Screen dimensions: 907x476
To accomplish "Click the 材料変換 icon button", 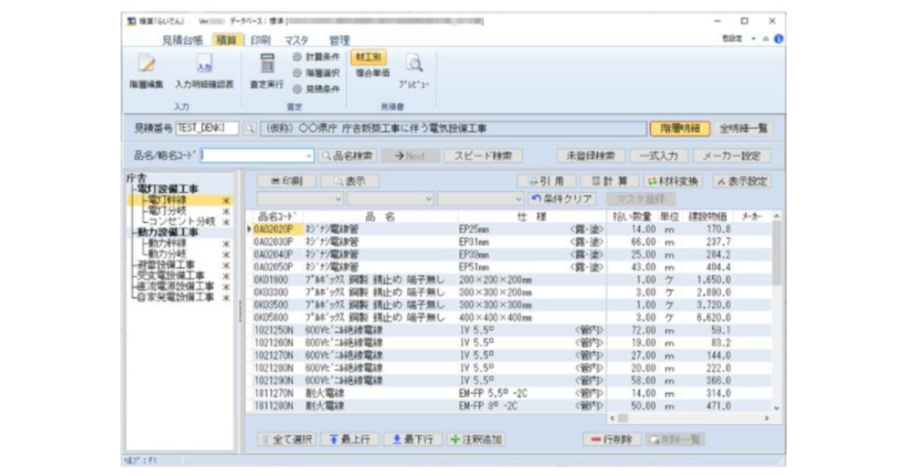I will tap(673, 180).
